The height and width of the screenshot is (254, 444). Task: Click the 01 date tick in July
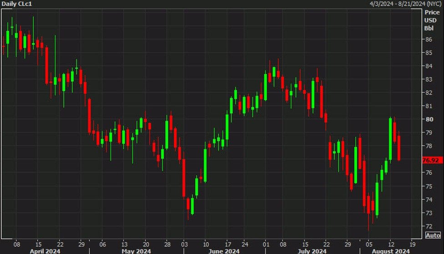pos(265,243)
